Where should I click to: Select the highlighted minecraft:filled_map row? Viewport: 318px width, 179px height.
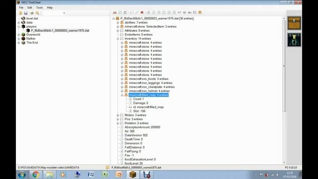point(149,95)
